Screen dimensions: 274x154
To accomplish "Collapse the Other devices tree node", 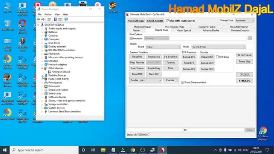I will 42,68.
